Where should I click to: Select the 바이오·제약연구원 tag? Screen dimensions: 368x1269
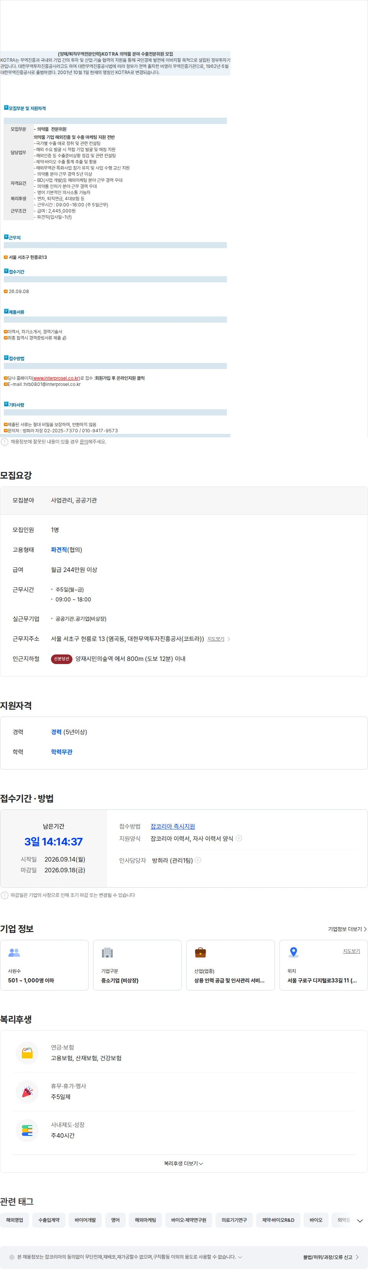tap(189, 1220)
